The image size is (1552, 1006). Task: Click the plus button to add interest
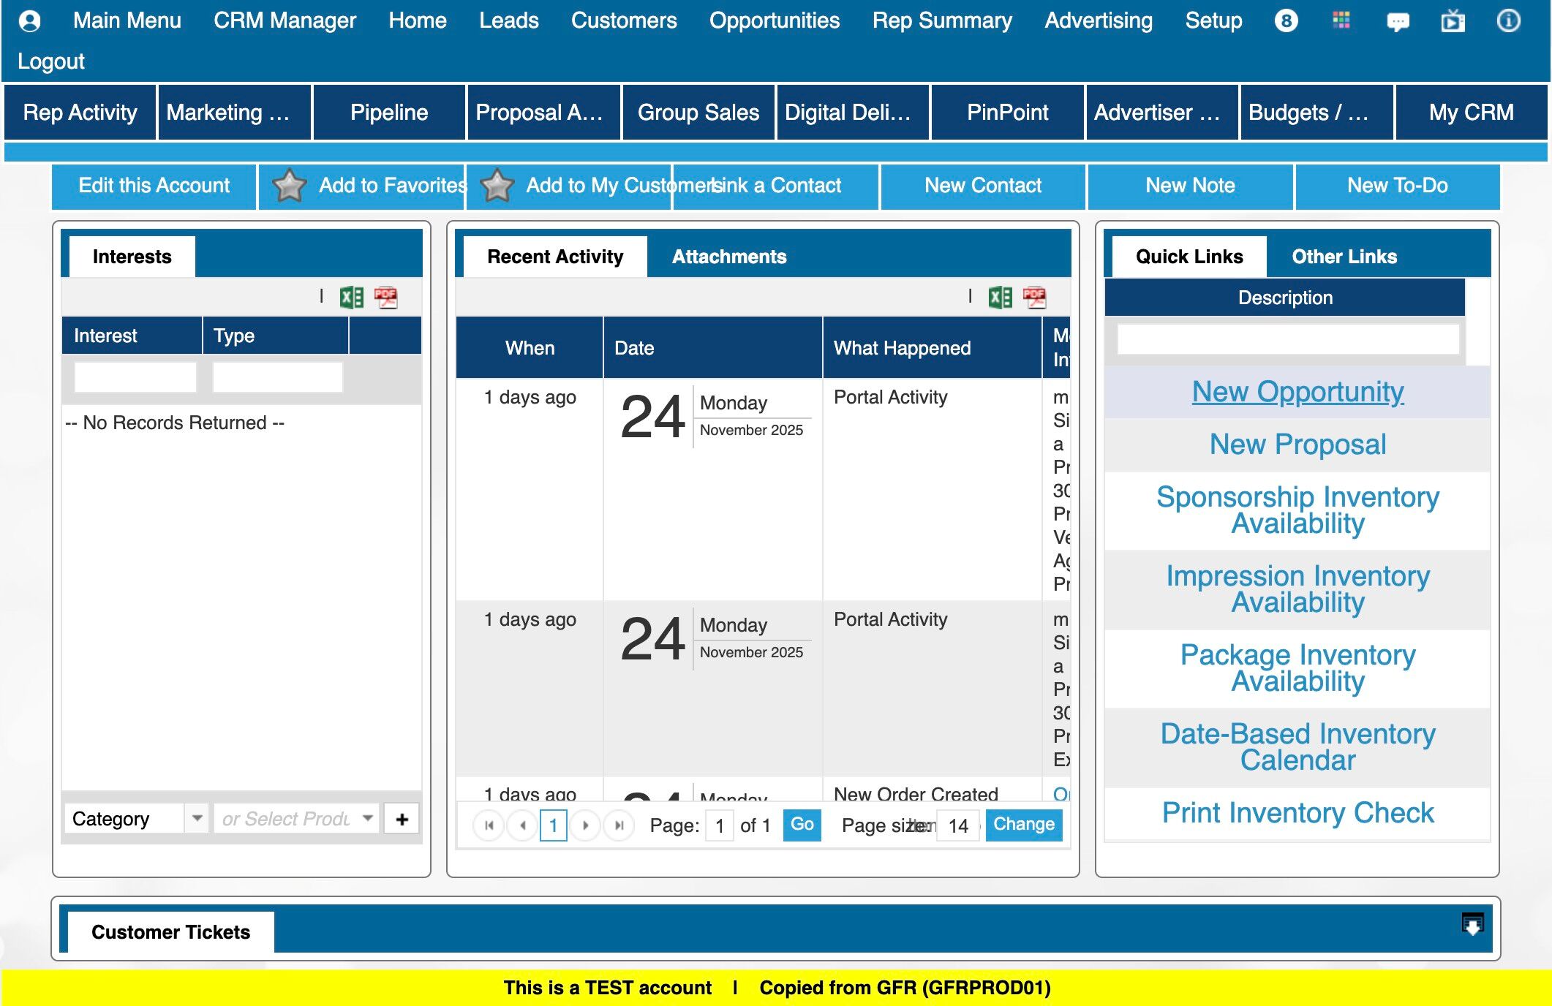click(x=402, y=819)
